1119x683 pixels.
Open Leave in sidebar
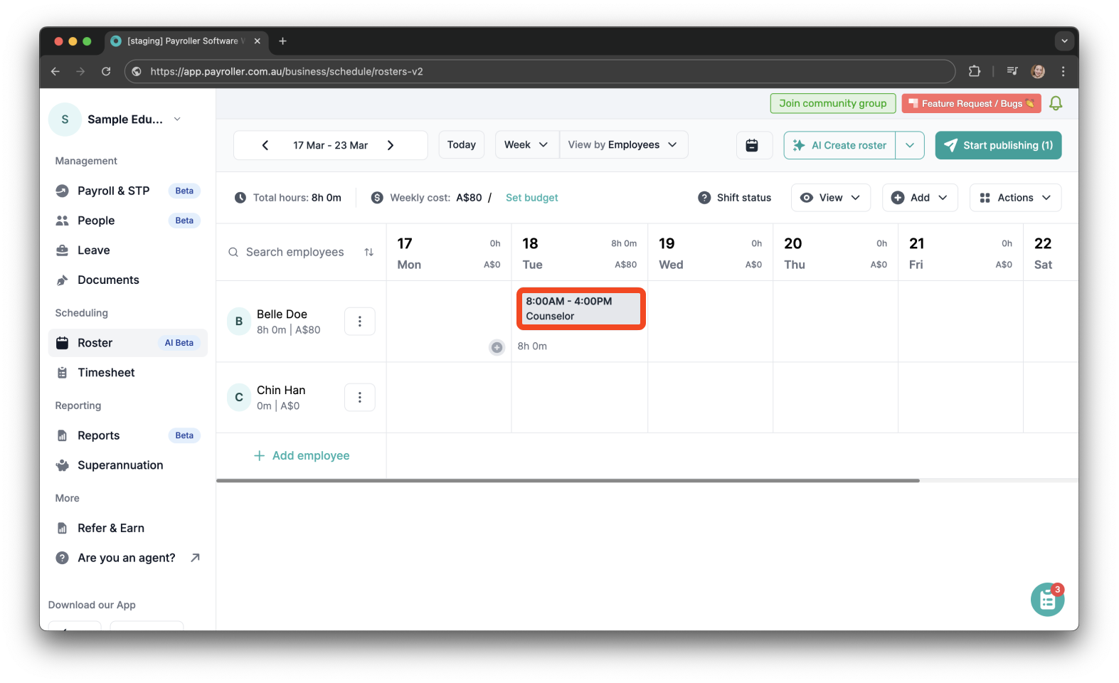[x=128, y=250]
